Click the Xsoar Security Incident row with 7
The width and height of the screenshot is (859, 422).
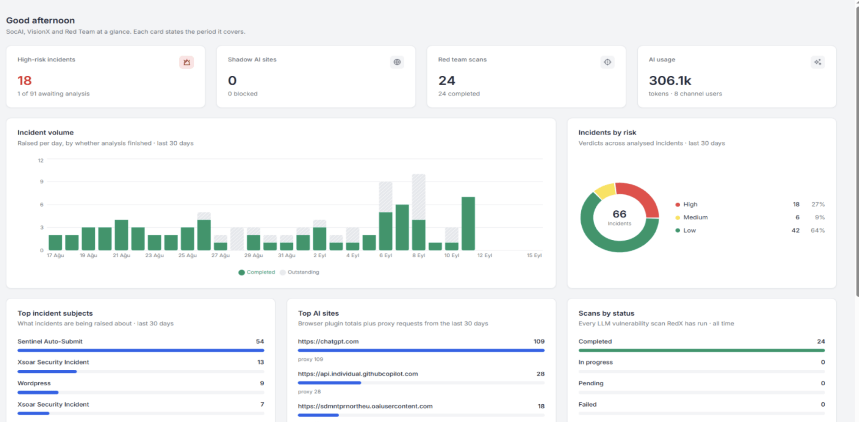point(141,408)
